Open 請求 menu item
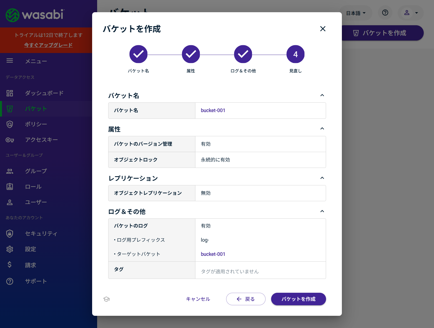434x328 pixels. (x=31, y=265)
